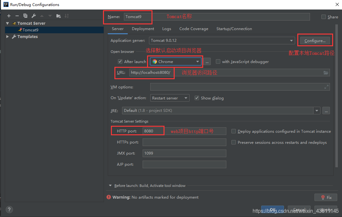Collapse the Before launch section
Screen dimensions: 342x217
point(110,186)
